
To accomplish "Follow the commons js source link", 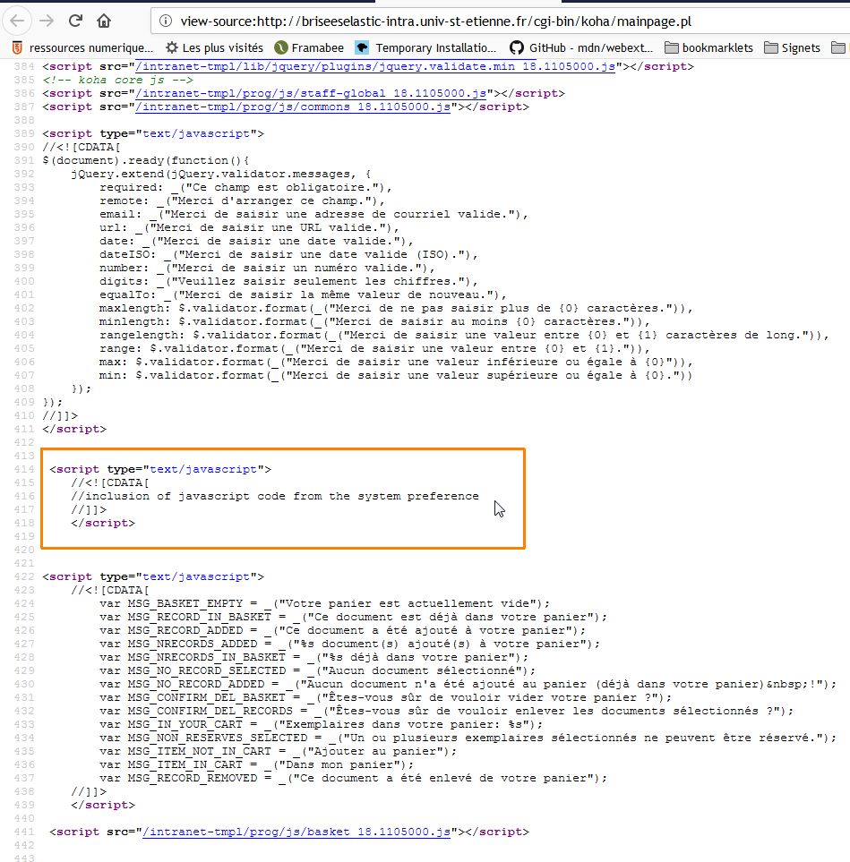I will point(294,107).
